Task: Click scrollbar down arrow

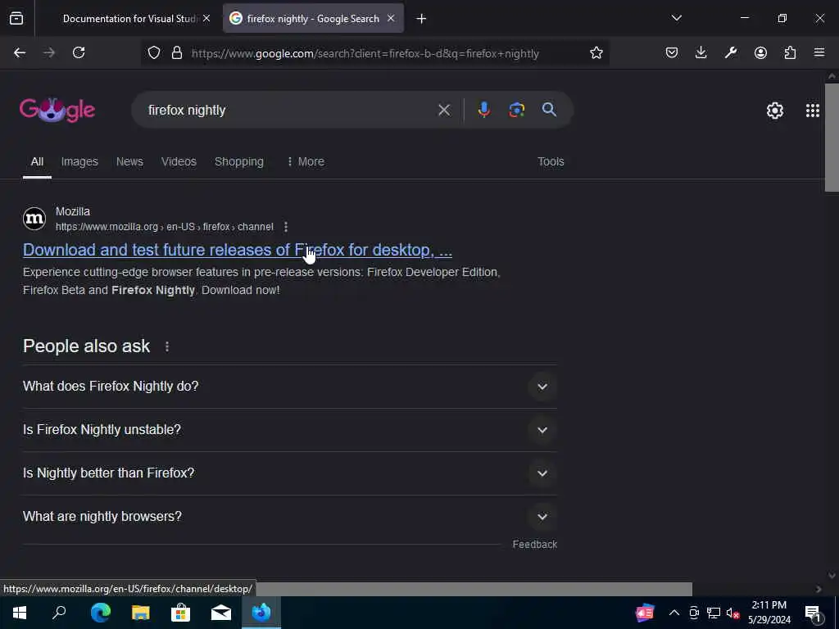Action: click(x=832, y=576)
